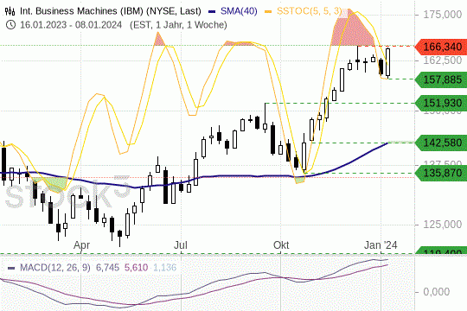
Task: Select the green 142,580 price level tag
Action: 441,143
